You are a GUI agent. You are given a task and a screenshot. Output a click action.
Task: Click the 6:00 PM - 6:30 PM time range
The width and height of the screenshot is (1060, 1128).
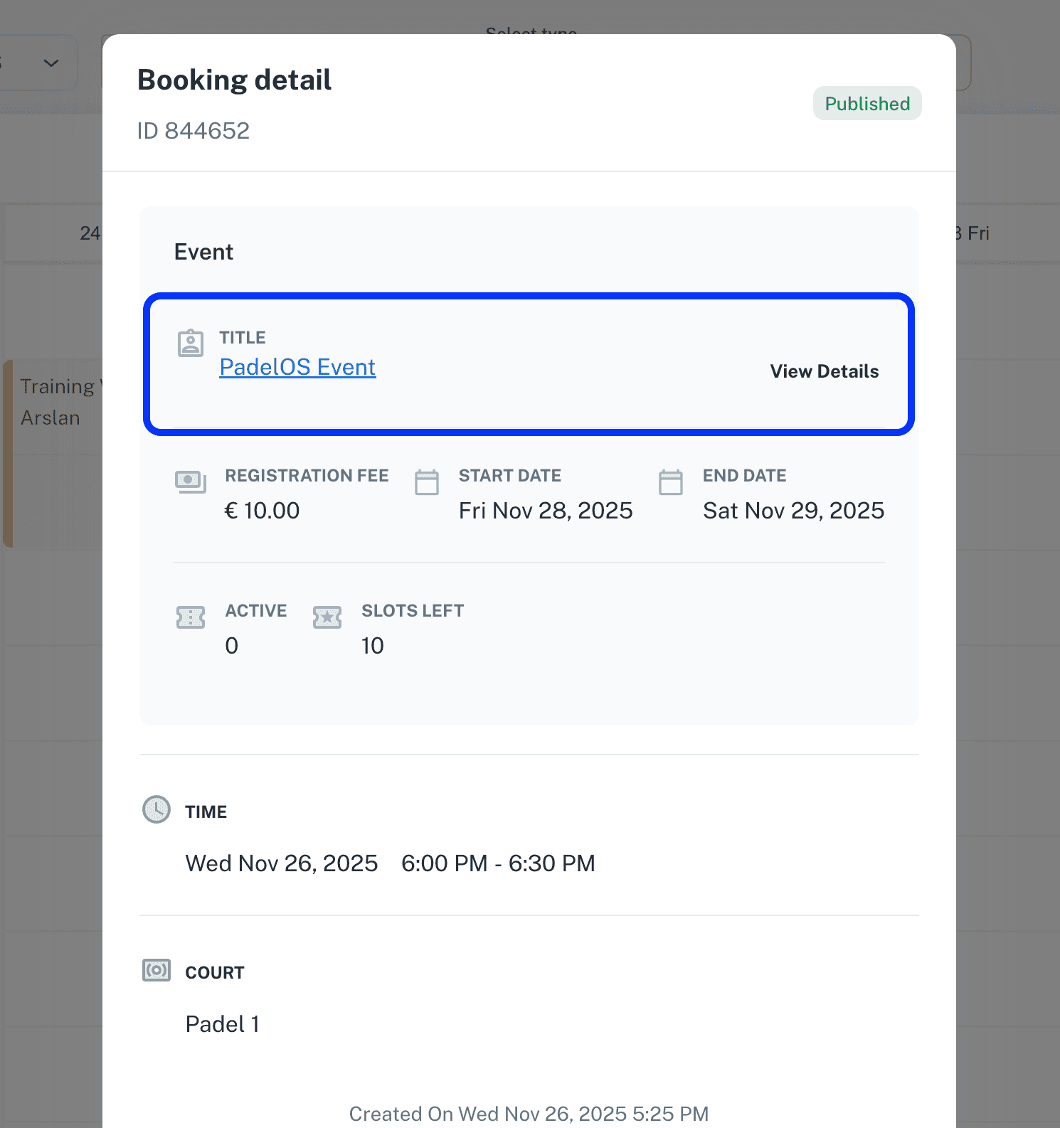coord(498,863)
